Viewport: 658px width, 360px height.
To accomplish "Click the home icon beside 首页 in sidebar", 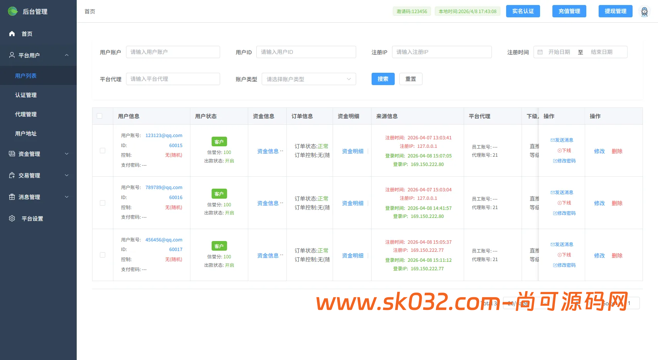I will 12,33.
